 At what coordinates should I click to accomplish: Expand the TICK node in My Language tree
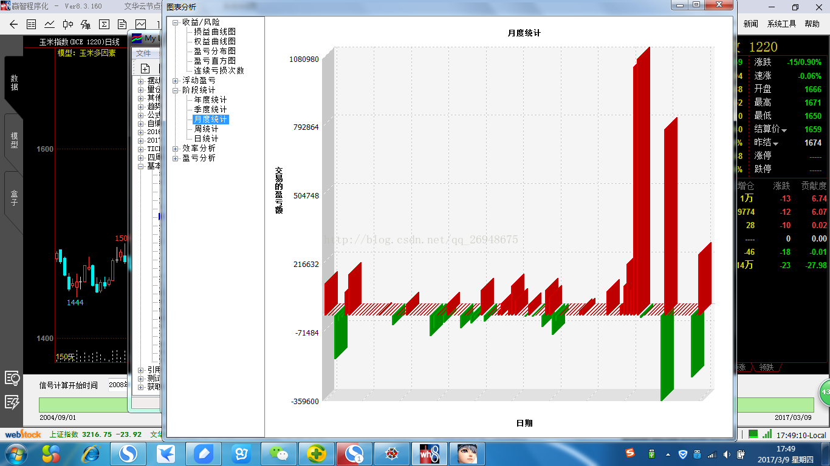(141, 149)
